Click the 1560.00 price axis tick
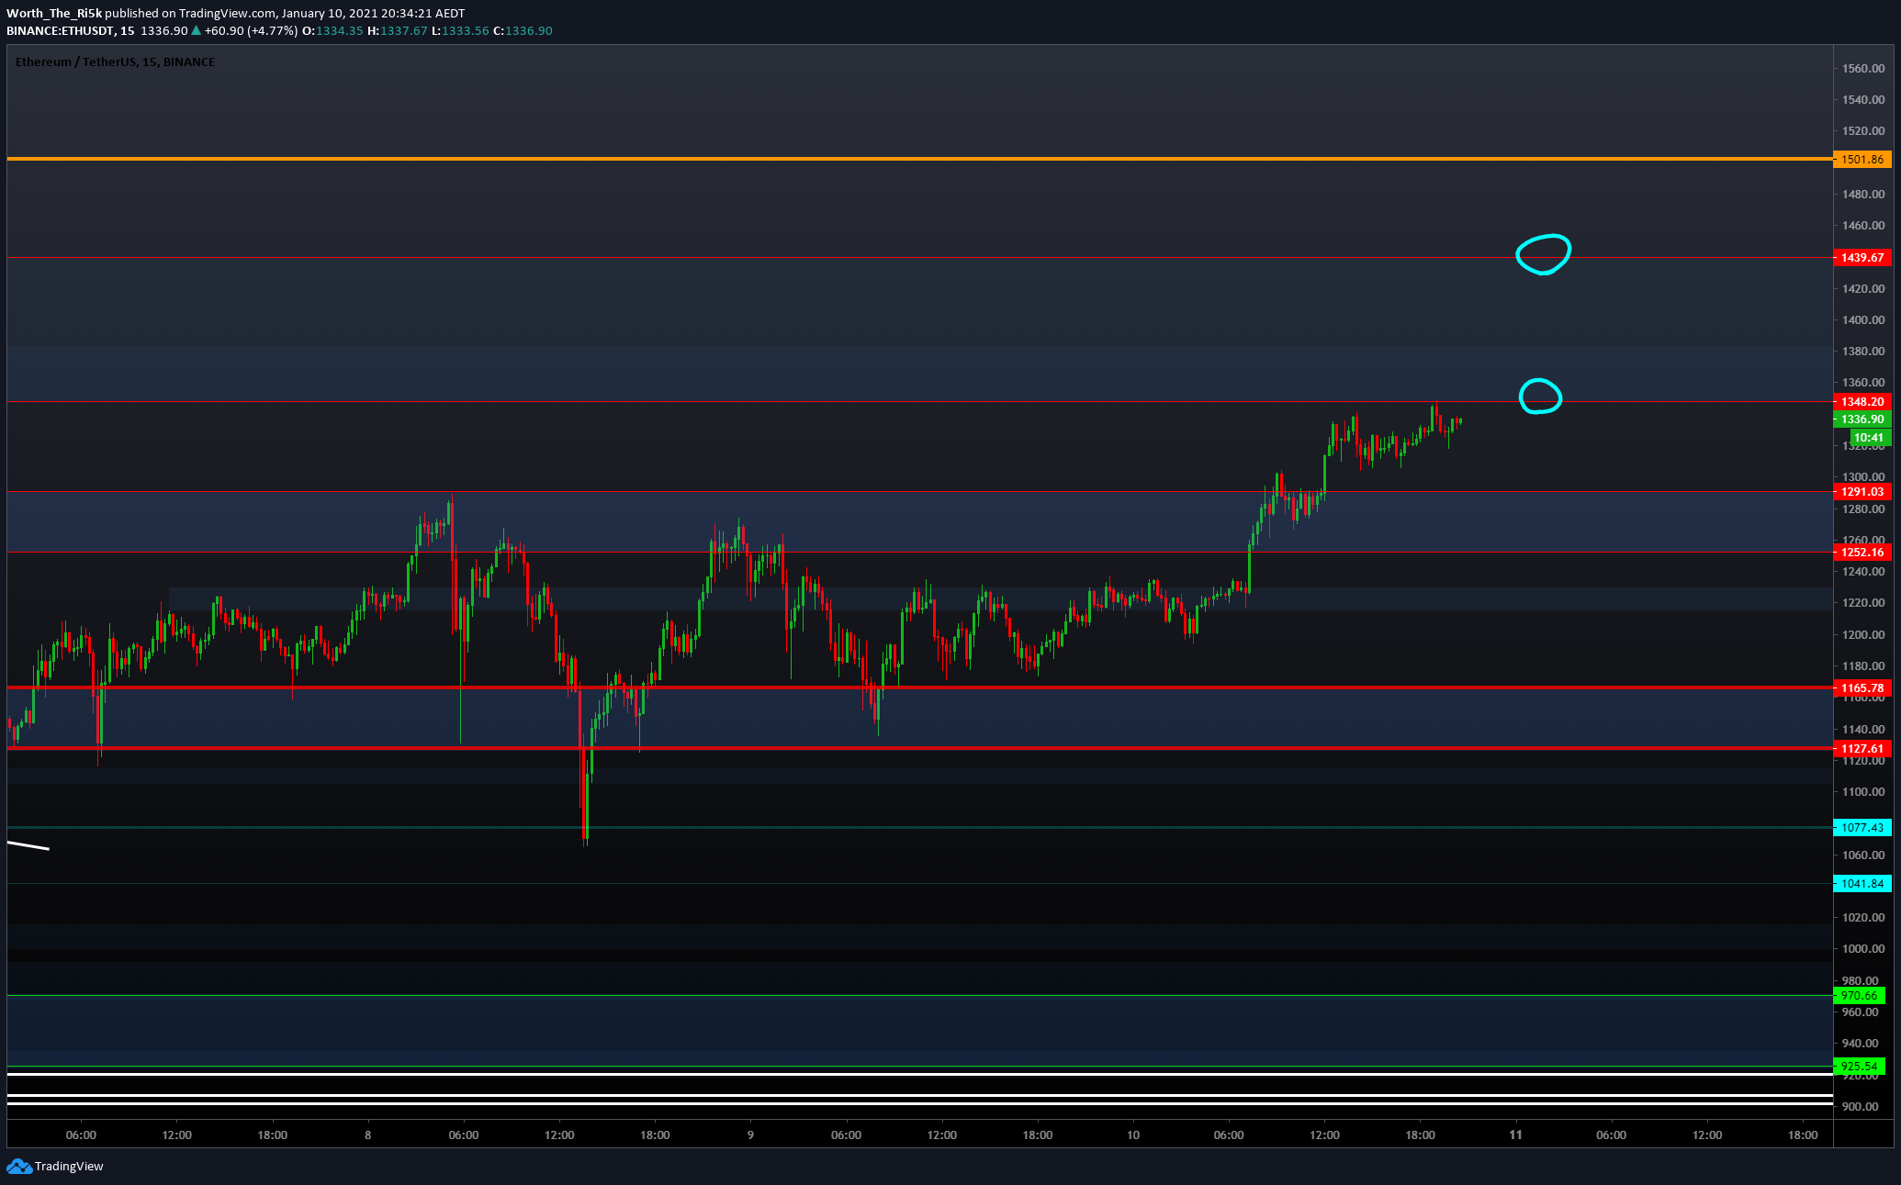Screen dimensions: 1901x1185 click(1863, 68)
